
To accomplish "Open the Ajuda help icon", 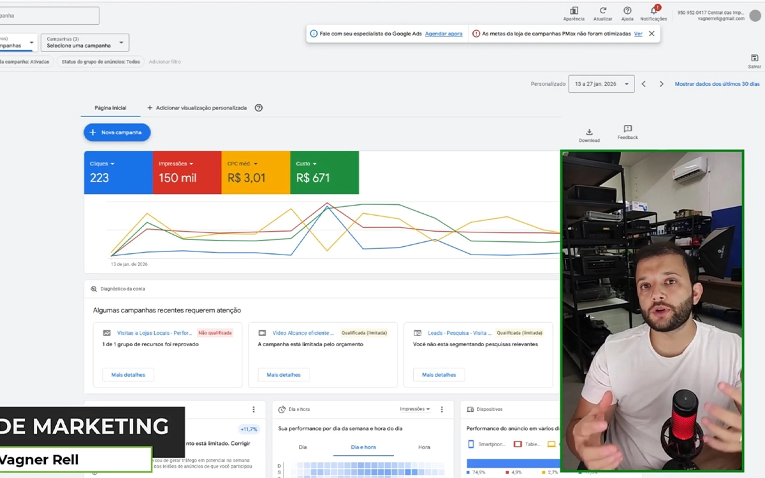I will click(x=627, y=11).
